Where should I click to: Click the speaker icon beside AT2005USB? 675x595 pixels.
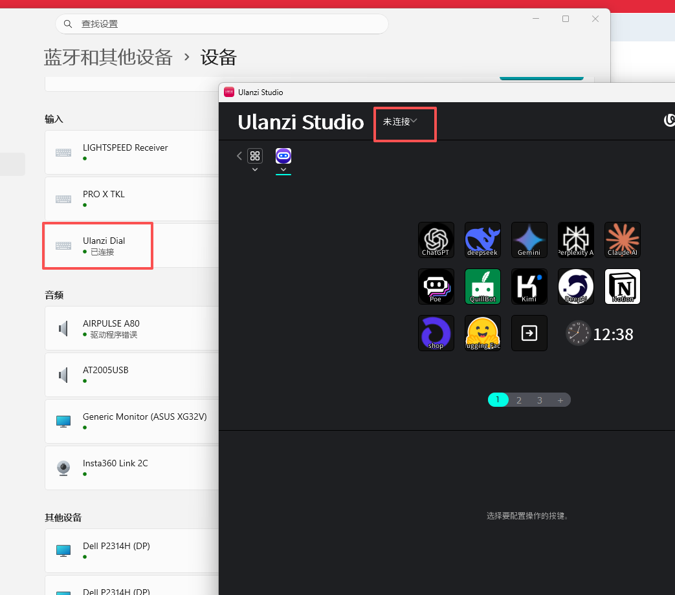pos(63,375)
